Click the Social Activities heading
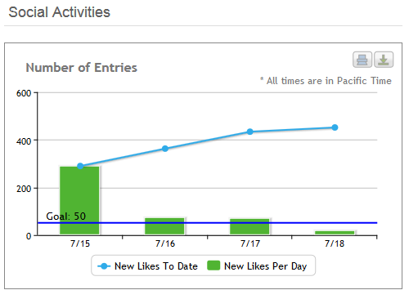 (x=59, y=12)
